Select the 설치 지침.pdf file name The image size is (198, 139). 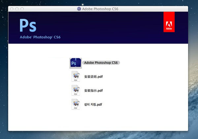click(93, 104)
